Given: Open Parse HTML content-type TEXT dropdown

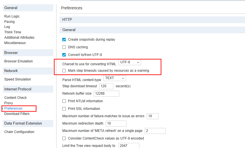Looking at the screenshot, I should click(x=115, y=78).
